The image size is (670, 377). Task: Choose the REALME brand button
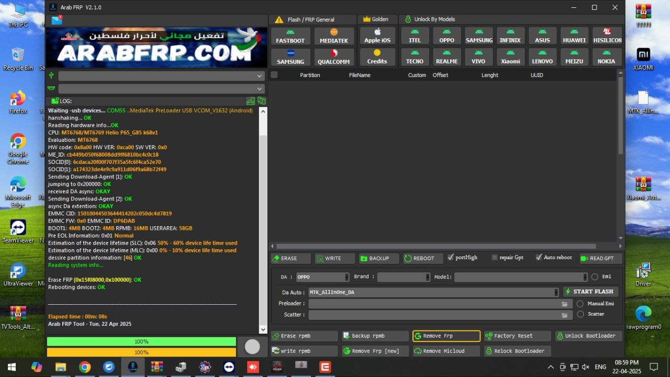coord(447,57)
